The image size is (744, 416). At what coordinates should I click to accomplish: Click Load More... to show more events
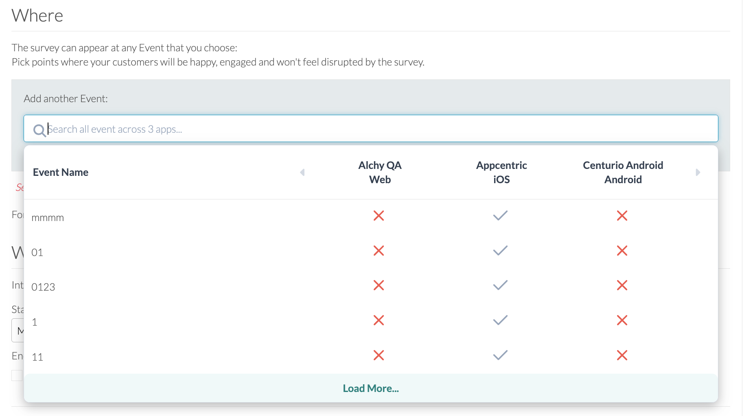pyautogui.click(x=370, y=388)
